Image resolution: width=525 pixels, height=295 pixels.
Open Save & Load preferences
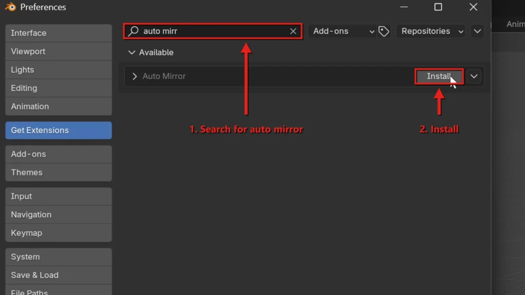tap(58, 275)
